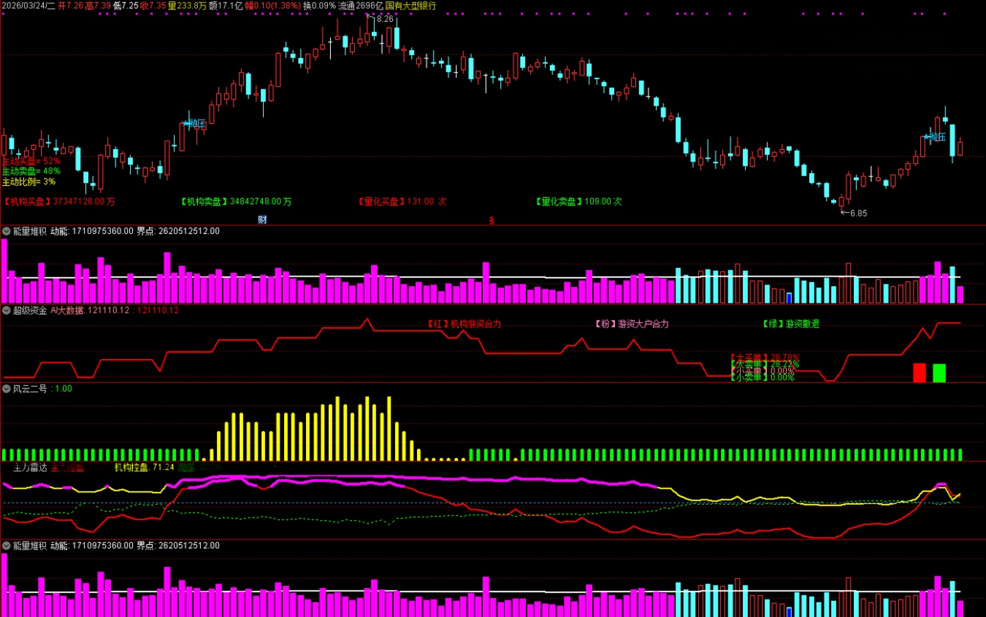Select the 【绿】游资撤退 legend text

point(791,324)
